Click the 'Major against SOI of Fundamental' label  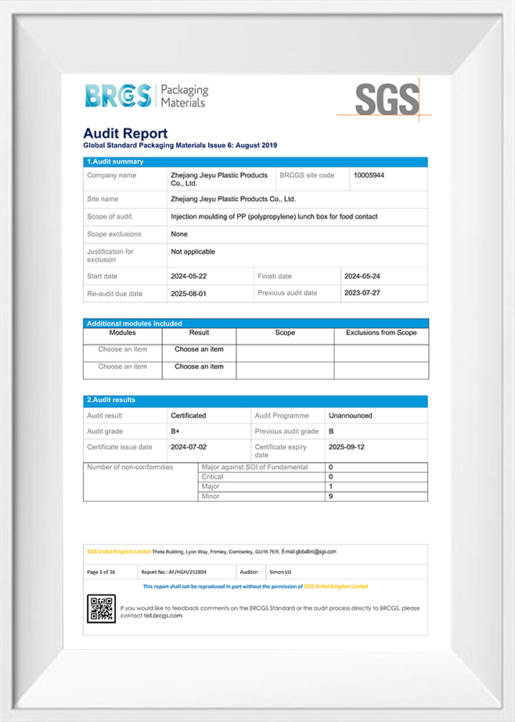pyautogui.click(x=254, y=467)
